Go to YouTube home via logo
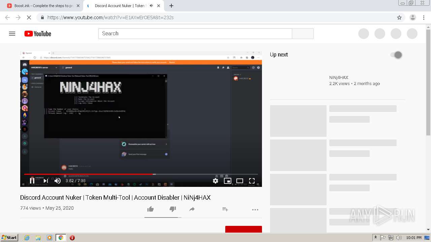The height and width of the screenshot is (242, 431). point(38,34)
